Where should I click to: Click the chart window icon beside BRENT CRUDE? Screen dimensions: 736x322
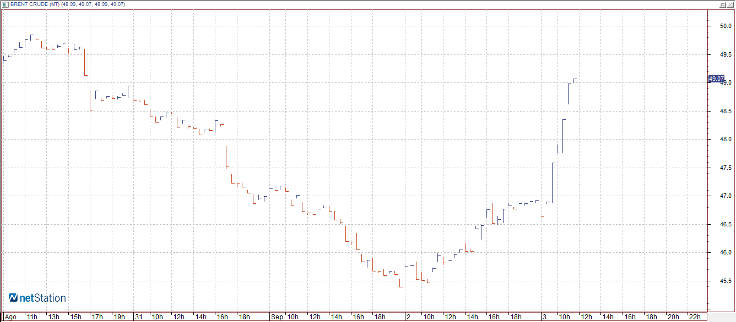click(x=6, y=4)
